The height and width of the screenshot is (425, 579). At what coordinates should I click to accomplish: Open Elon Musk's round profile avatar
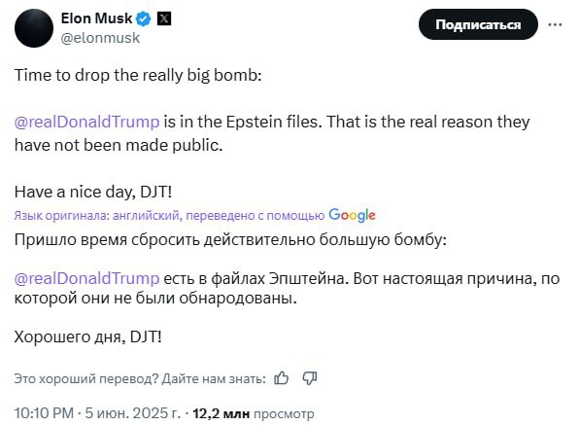pos(34,28)
